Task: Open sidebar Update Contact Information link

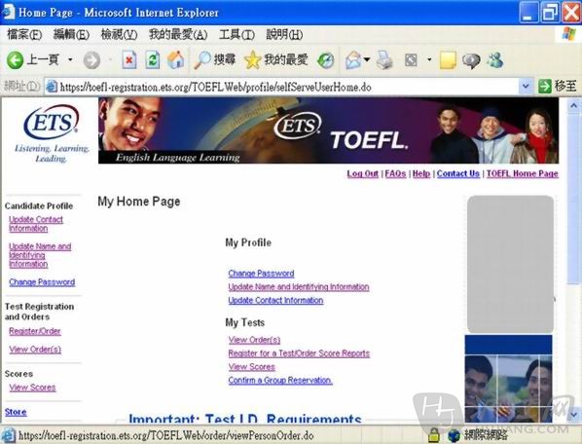Action: [36, 224]
